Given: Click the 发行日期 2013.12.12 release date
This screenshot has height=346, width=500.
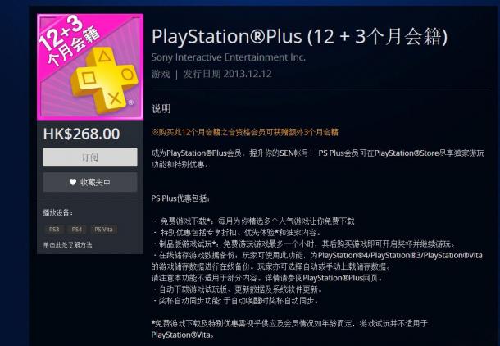Looking at the screenshot, I should coord(227,74).
